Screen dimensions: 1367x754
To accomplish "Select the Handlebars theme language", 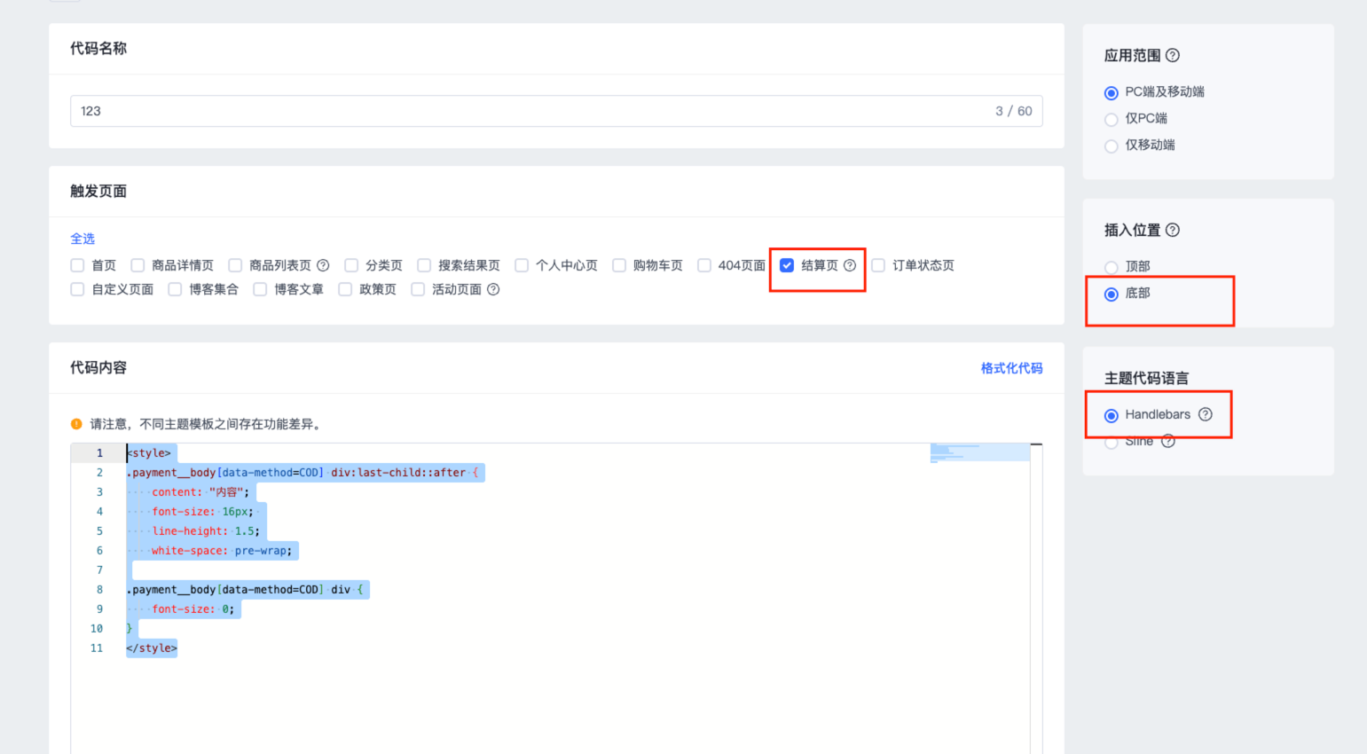I will 1112,415.
